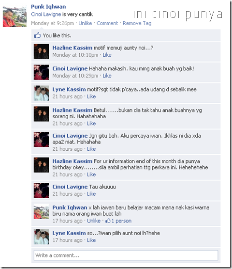The image size is (232, 269).
Task: View the 1 person who liked the comment
Action: [x=121, y=221]
